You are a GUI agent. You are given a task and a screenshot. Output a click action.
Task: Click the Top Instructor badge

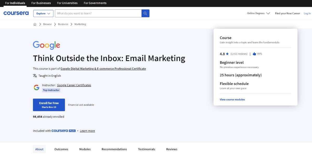(x=51, y=90)
